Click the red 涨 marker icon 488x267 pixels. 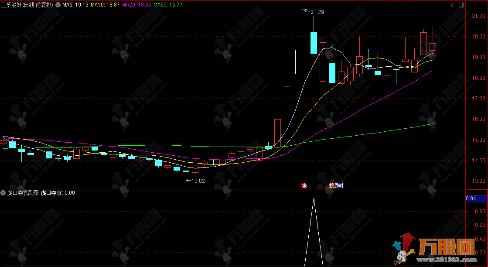304,186
